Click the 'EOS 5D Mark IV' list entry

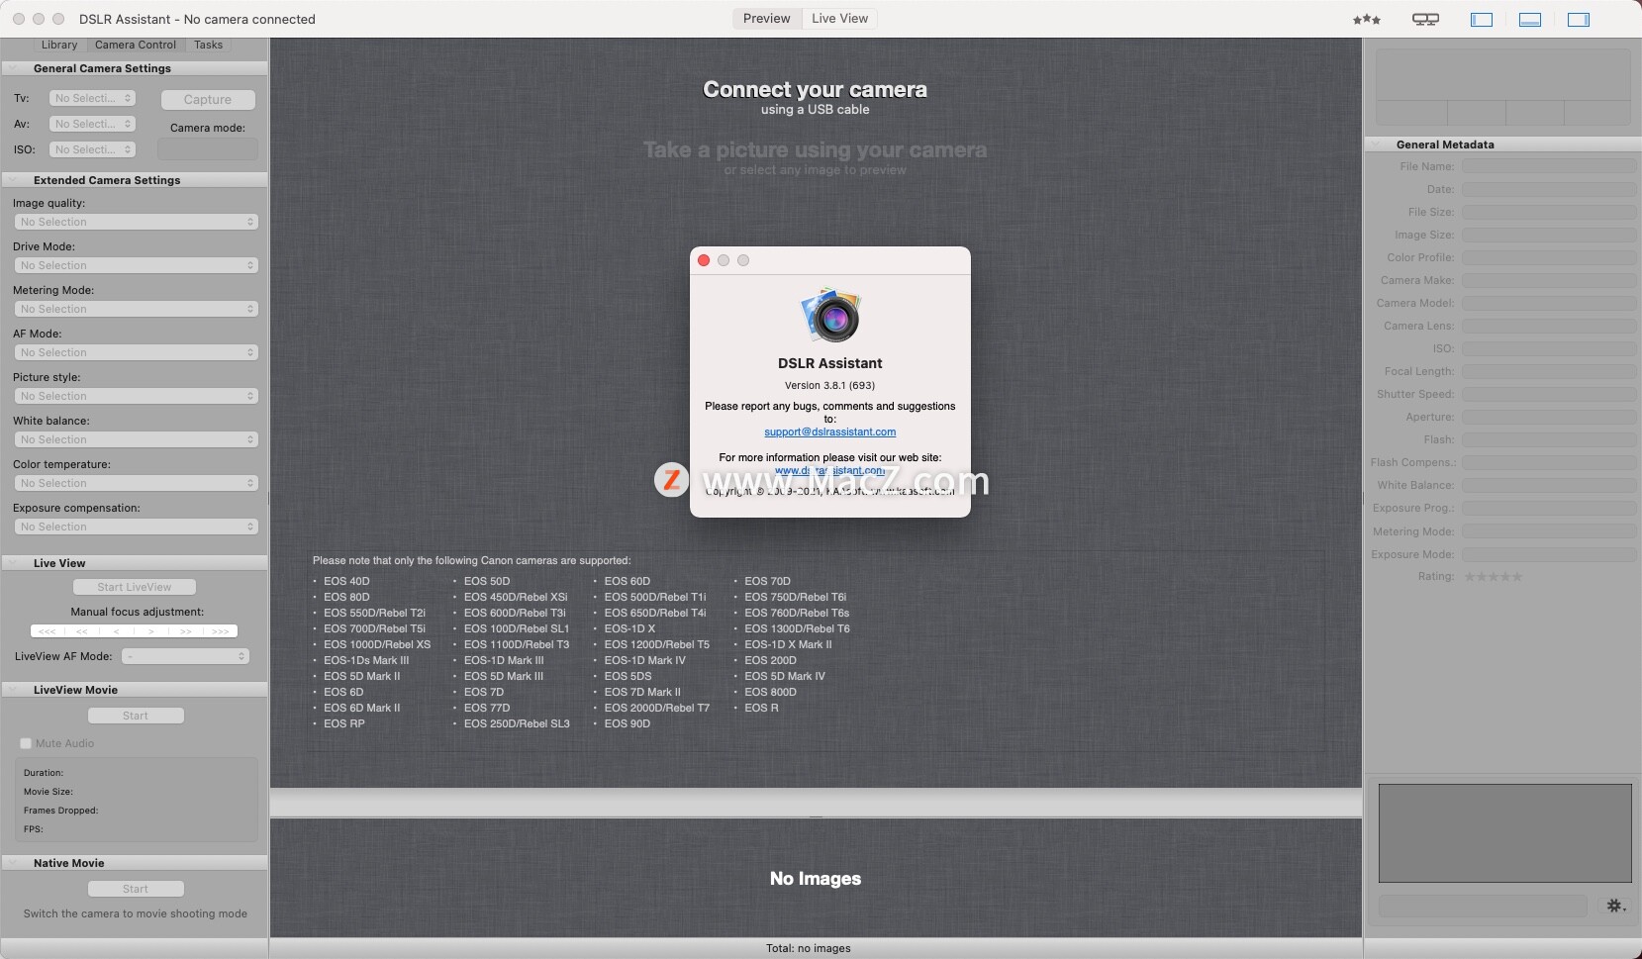[785, 676]
